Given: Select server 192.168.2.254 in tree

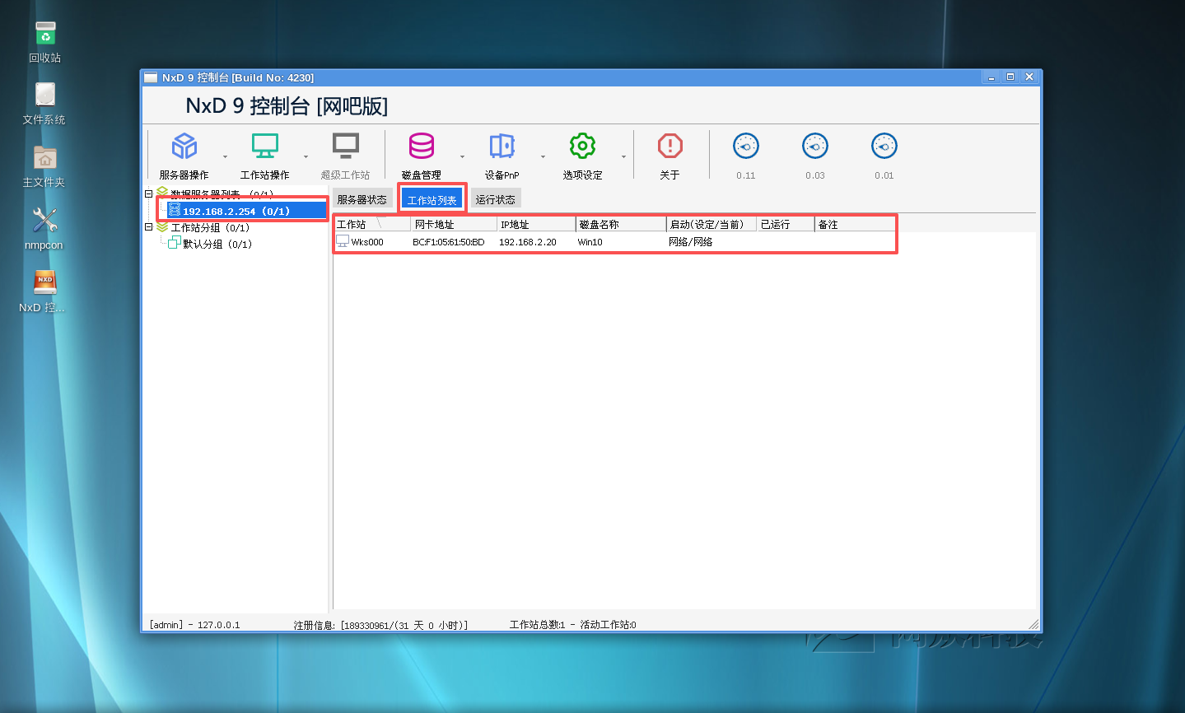Looking at the screenshot, I should pyautogui.click(x=236, y=211).
